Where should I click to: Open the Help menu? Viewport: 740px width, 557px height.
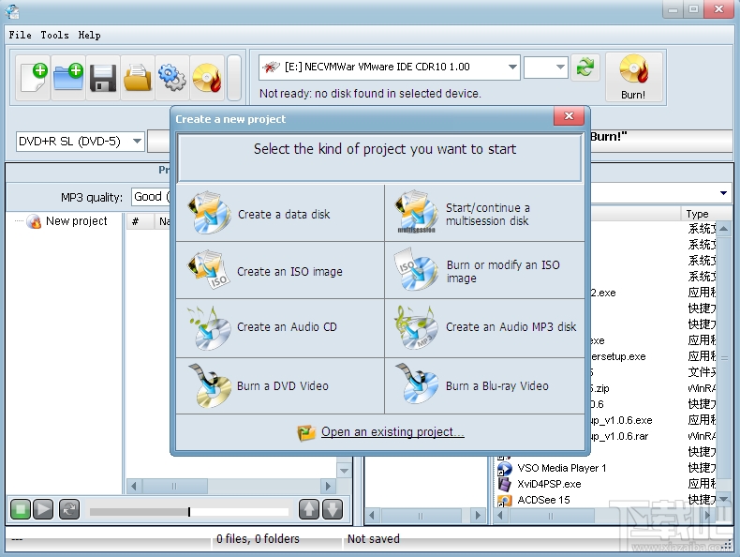pyautogui.click(x=89, y=35)
